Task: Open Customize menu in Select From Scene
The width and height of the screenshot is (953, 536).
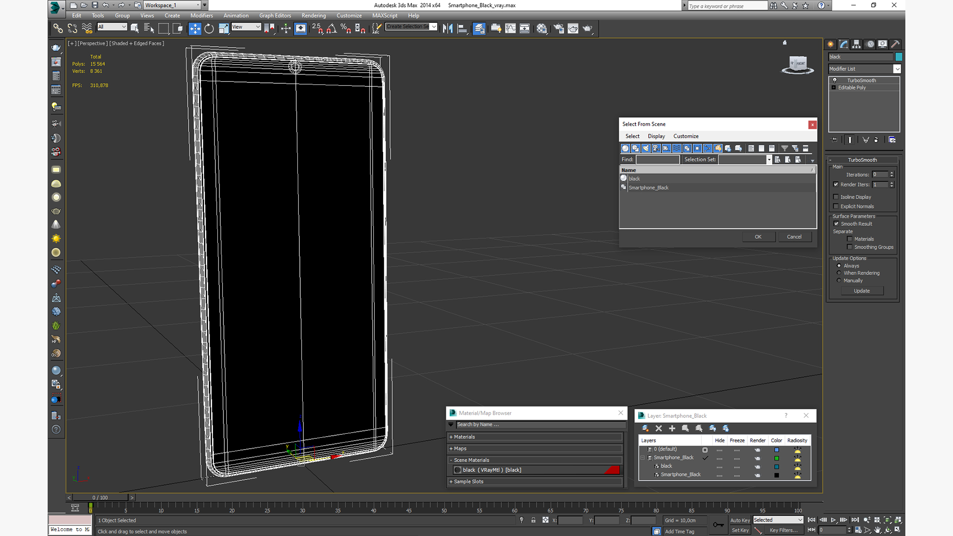Action: (x=686, y=136)
